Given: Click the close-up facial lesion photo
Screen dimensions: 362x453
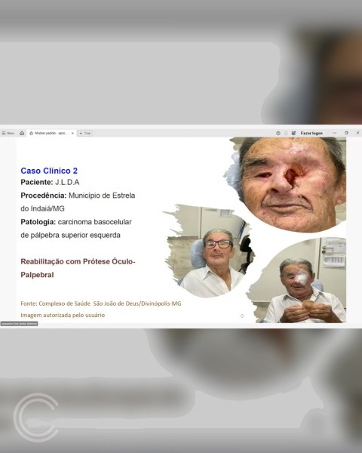Looking at the screenshot, I should click(289, 185).
